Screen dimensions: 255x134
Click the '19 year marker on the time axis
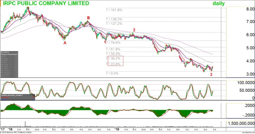pos(117,130)
